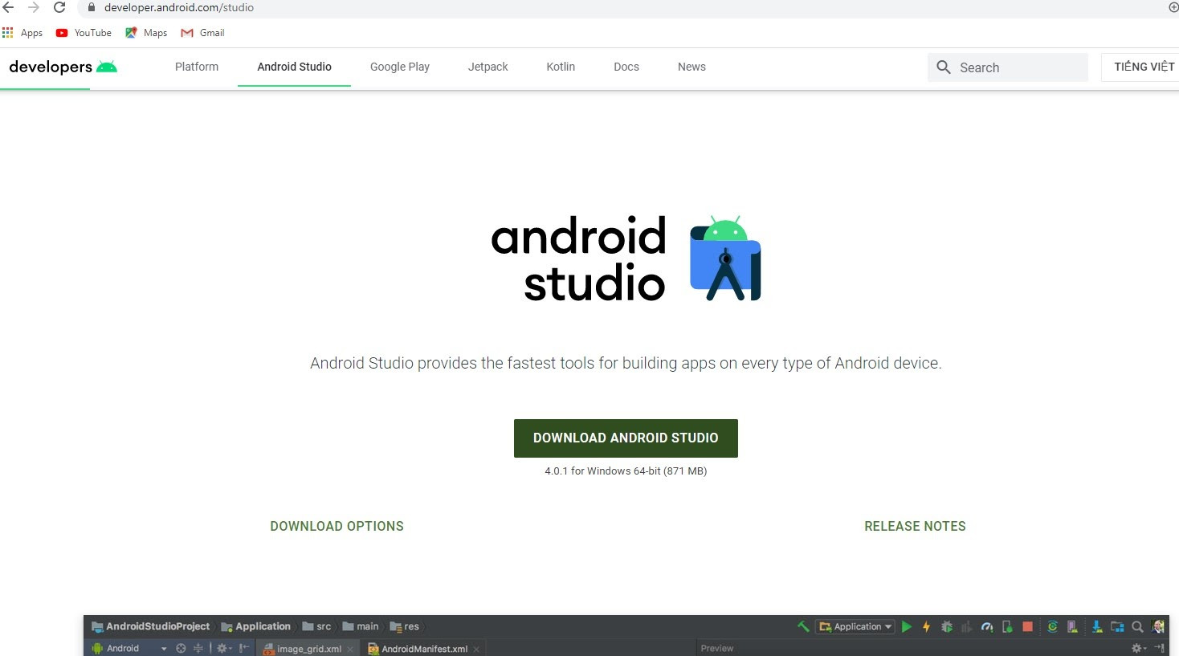Open the News nav tab

click(x=691, y=67)
